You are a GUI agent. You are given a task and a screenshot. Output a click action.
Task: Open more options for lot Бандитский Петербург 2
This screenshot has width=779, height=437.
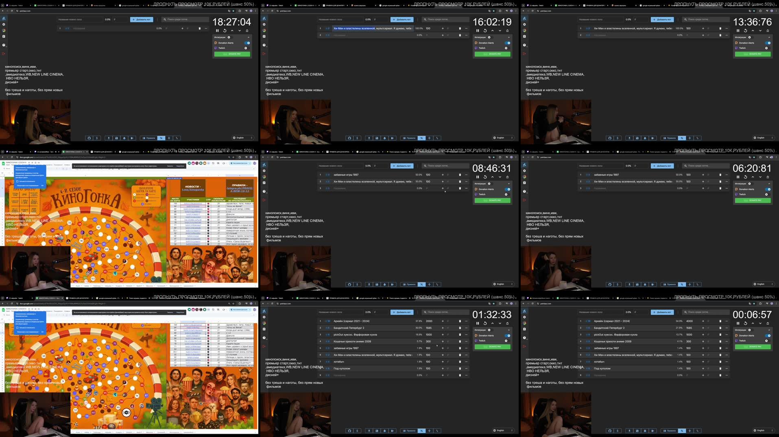pos(467,328)
